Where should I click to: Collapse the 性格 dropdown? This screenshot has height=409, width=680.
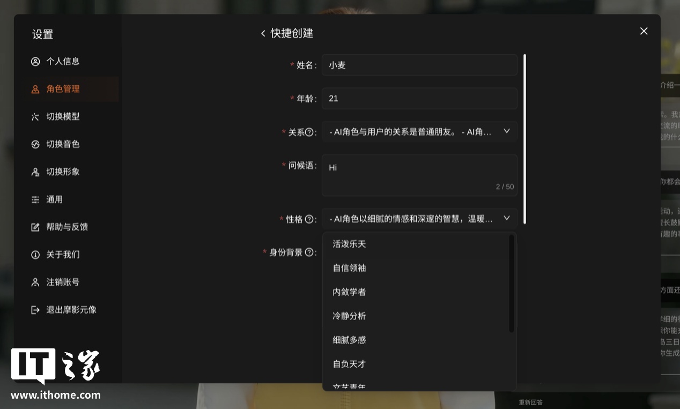point(506,218)
